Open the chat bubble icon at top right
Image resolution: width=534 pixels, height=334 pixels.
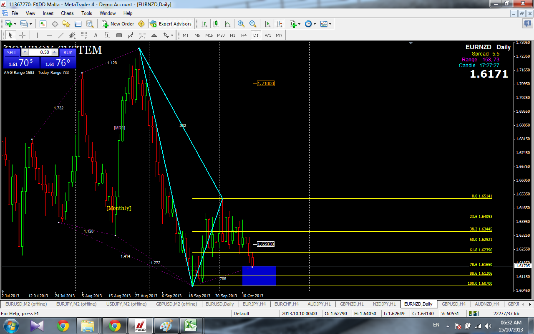point(527,24)
